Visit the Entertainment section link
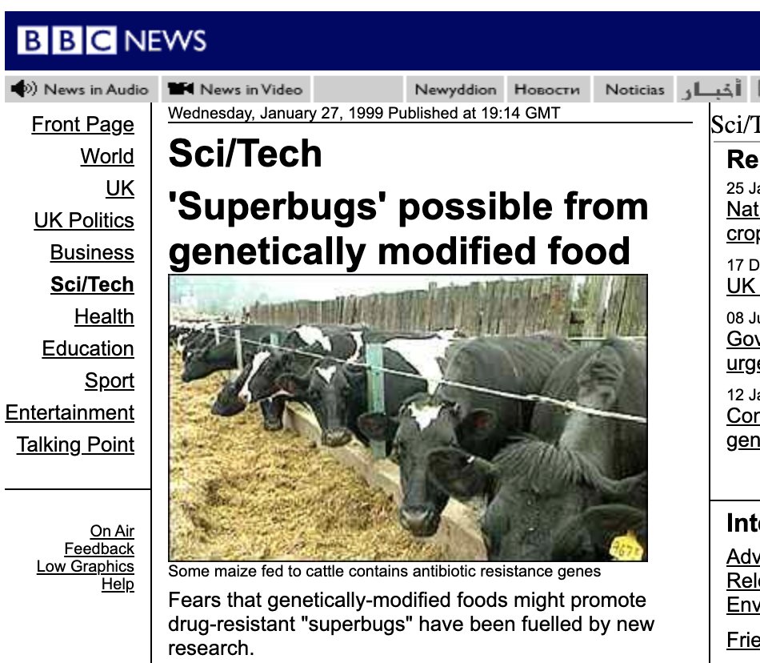This screenshot has height=663, width=760. pyautogui.click(x=70, y=412)
